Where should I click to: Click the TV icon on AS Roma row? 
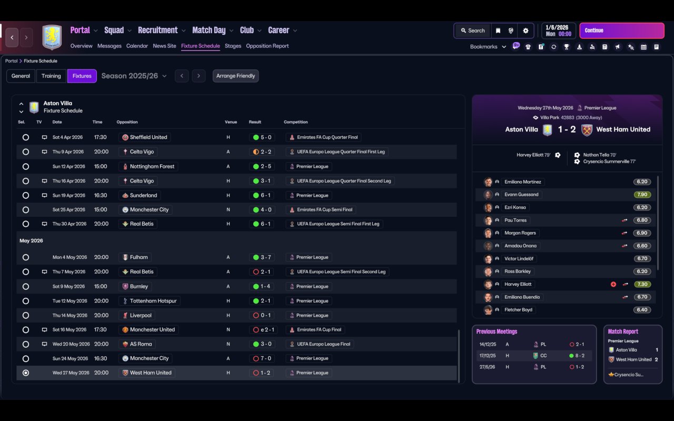44,344
